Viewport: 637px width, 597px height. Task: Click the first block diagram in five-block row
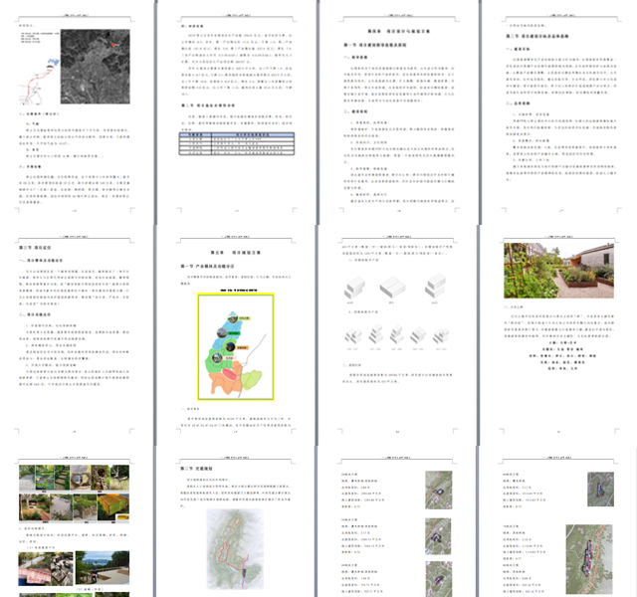tap(353, 336)
